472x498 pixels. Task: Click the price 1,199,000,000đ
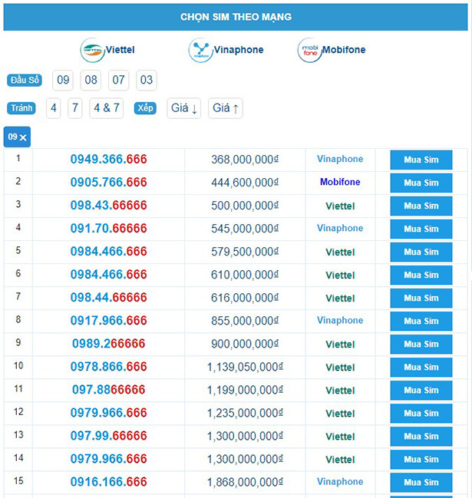point(245,390)
